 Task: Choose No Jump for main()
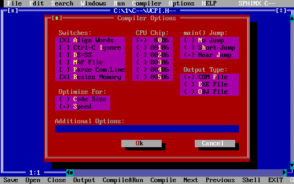coord(209,40)
